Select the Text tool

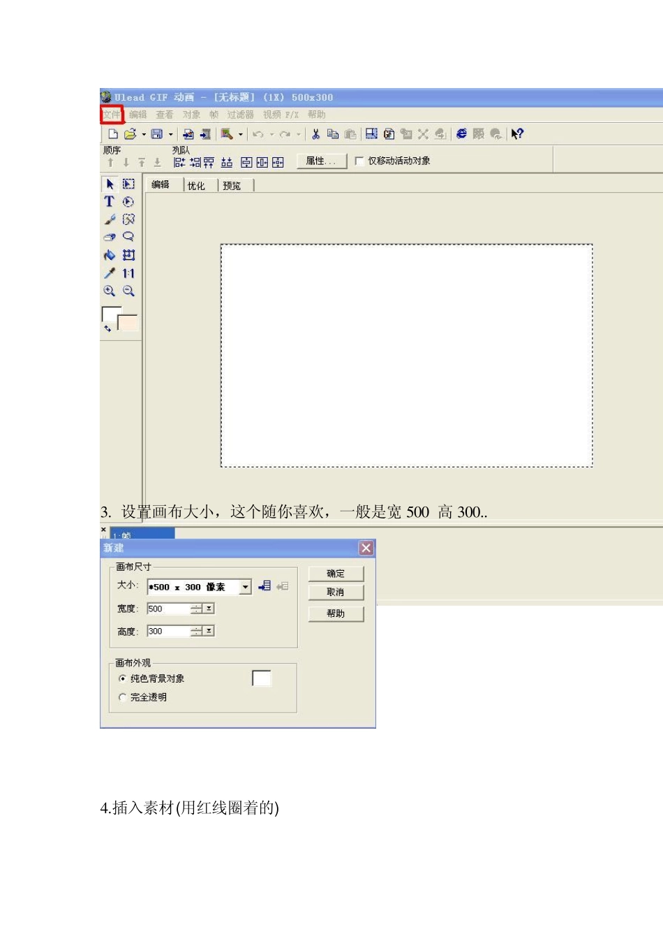110,201
